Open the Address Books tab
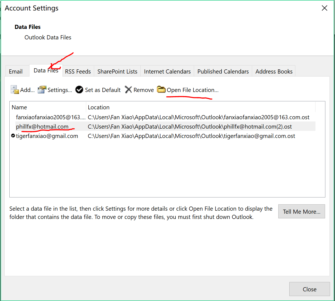335x301 pixels. click(x=274, y=71)
